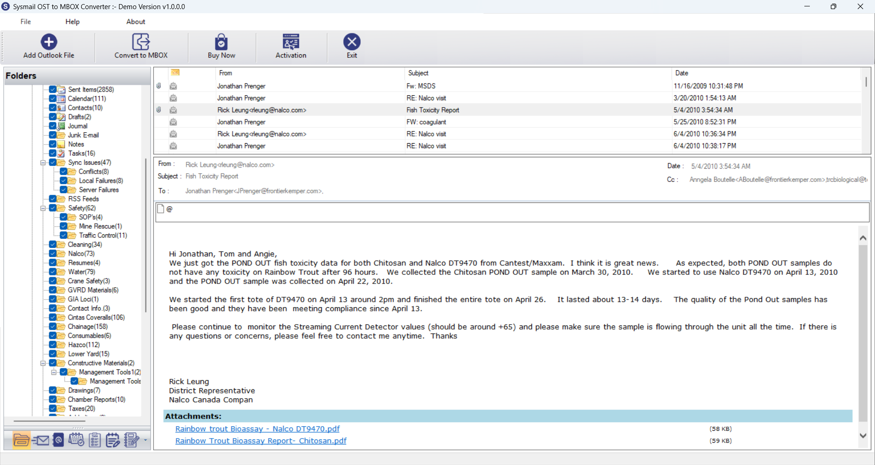
Task: Open the journal notebook icon
Action: point(131,440)
